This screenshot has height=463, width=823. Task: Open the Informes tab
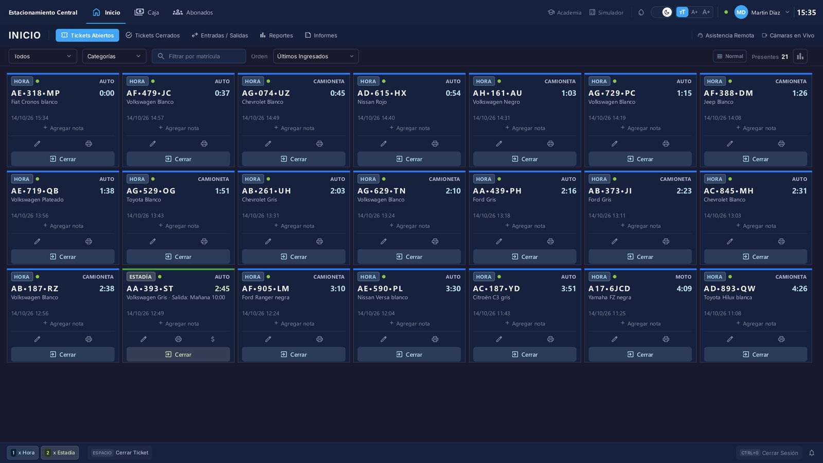click(x=321, y=35)
